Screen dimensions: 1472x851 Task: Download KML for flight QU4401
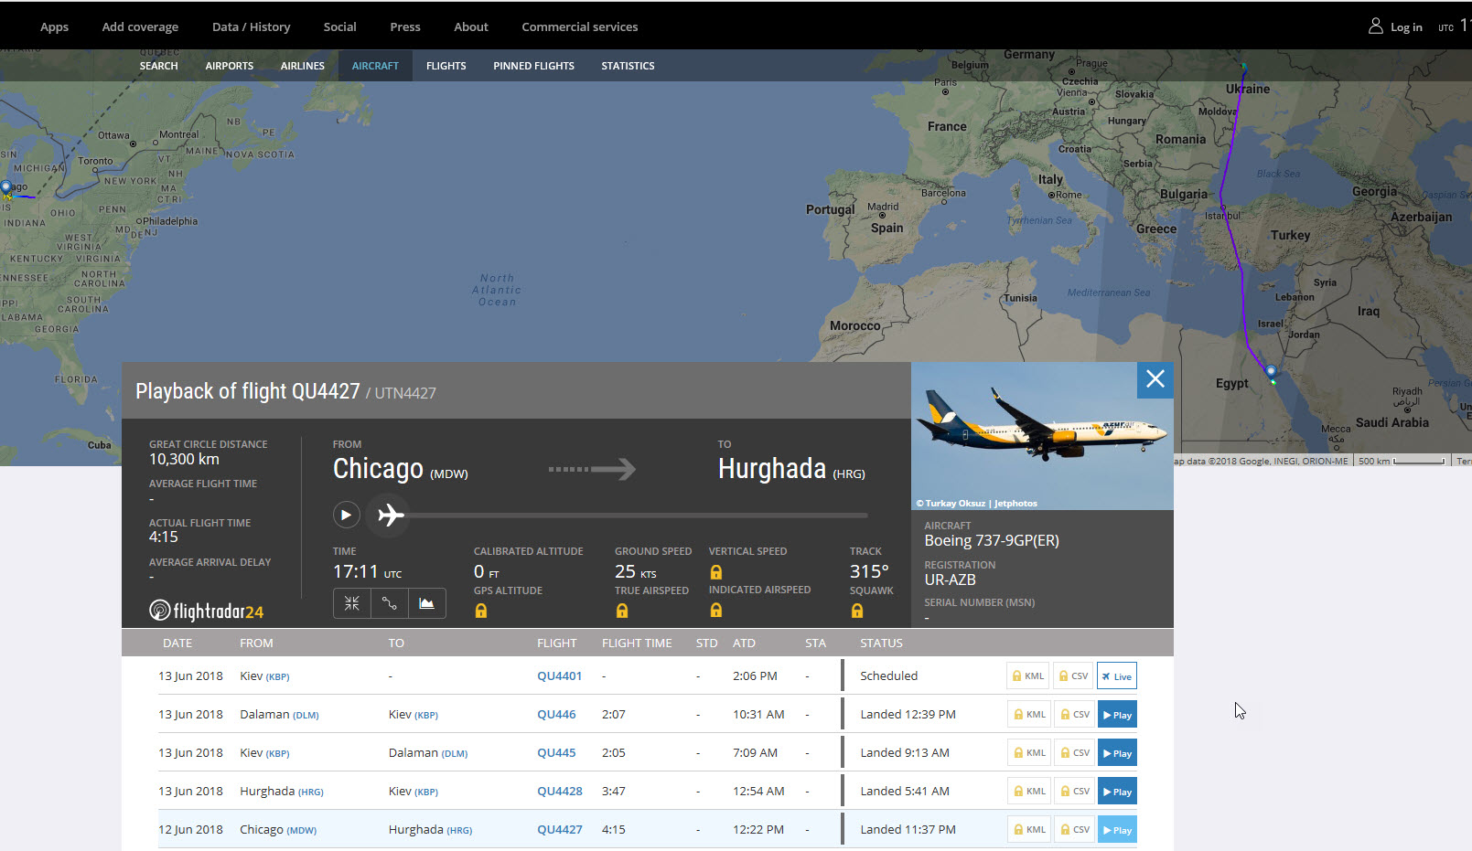[x=1028, y=676]
